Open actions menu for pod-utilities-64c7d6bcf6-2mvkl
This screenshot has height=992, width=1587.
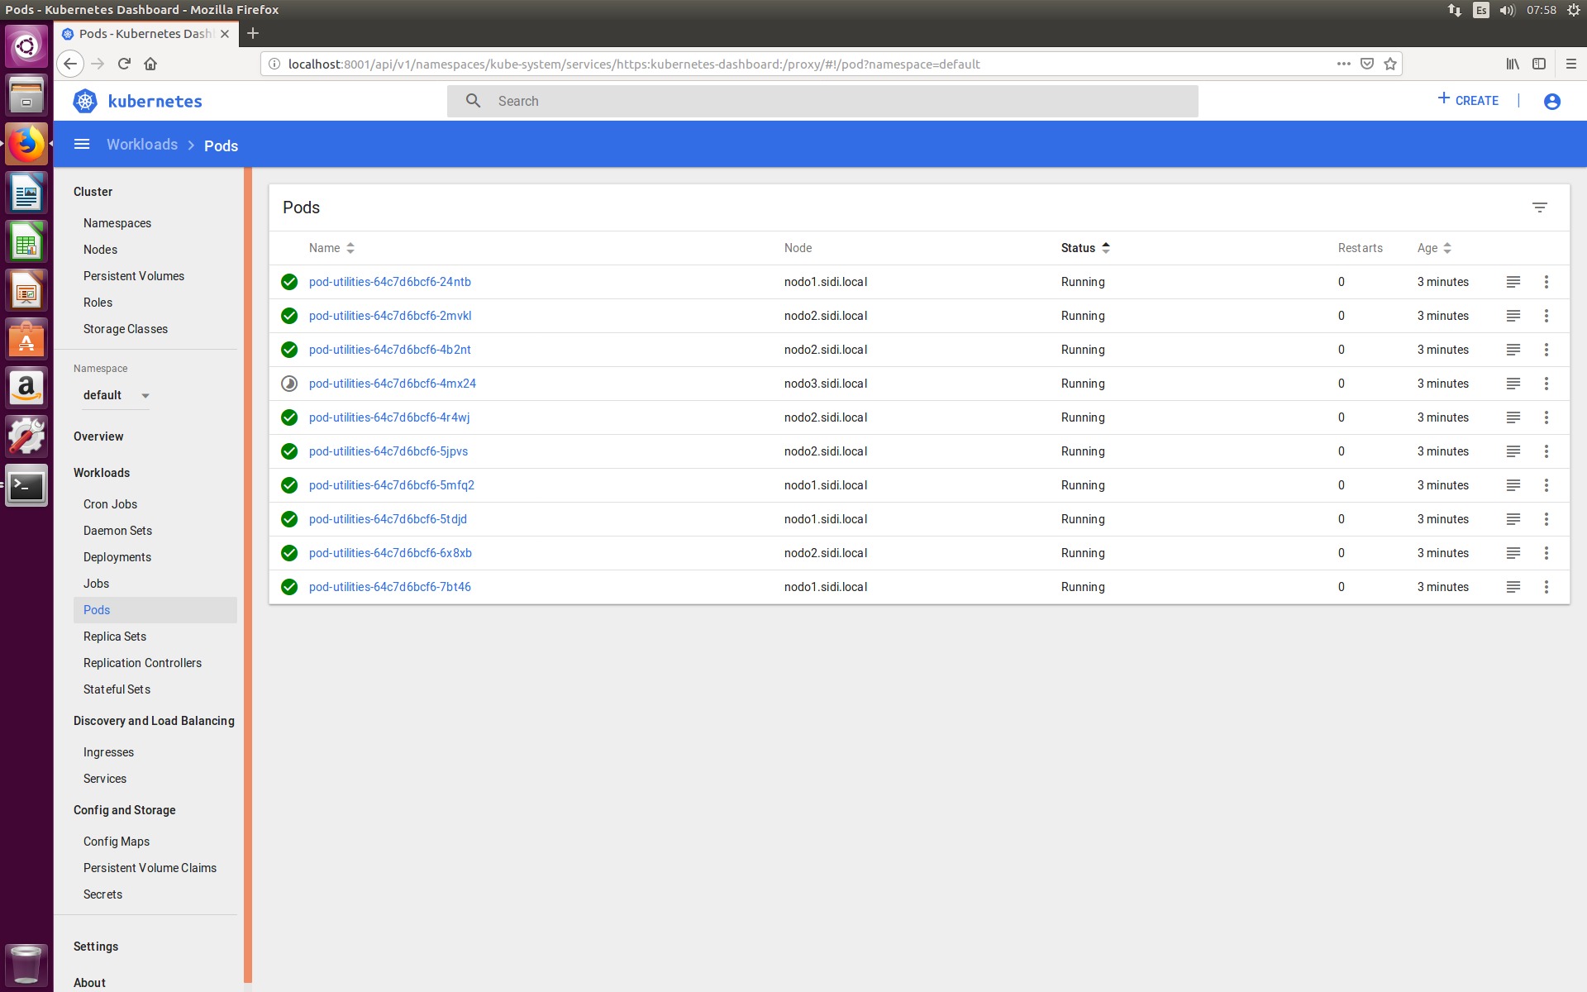1546,316
